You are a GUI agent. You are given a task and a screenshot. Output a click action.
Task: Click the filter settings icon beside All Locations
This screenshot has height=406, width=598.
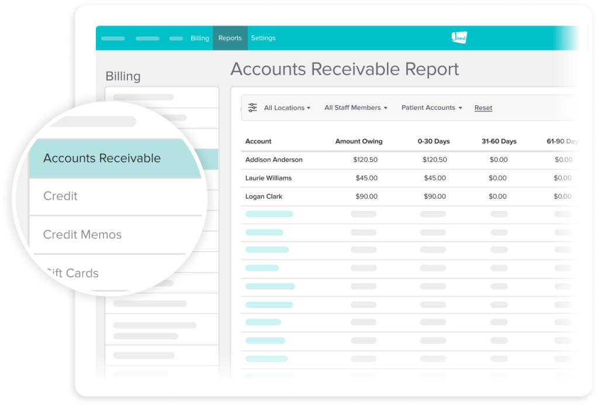[252, 107]
